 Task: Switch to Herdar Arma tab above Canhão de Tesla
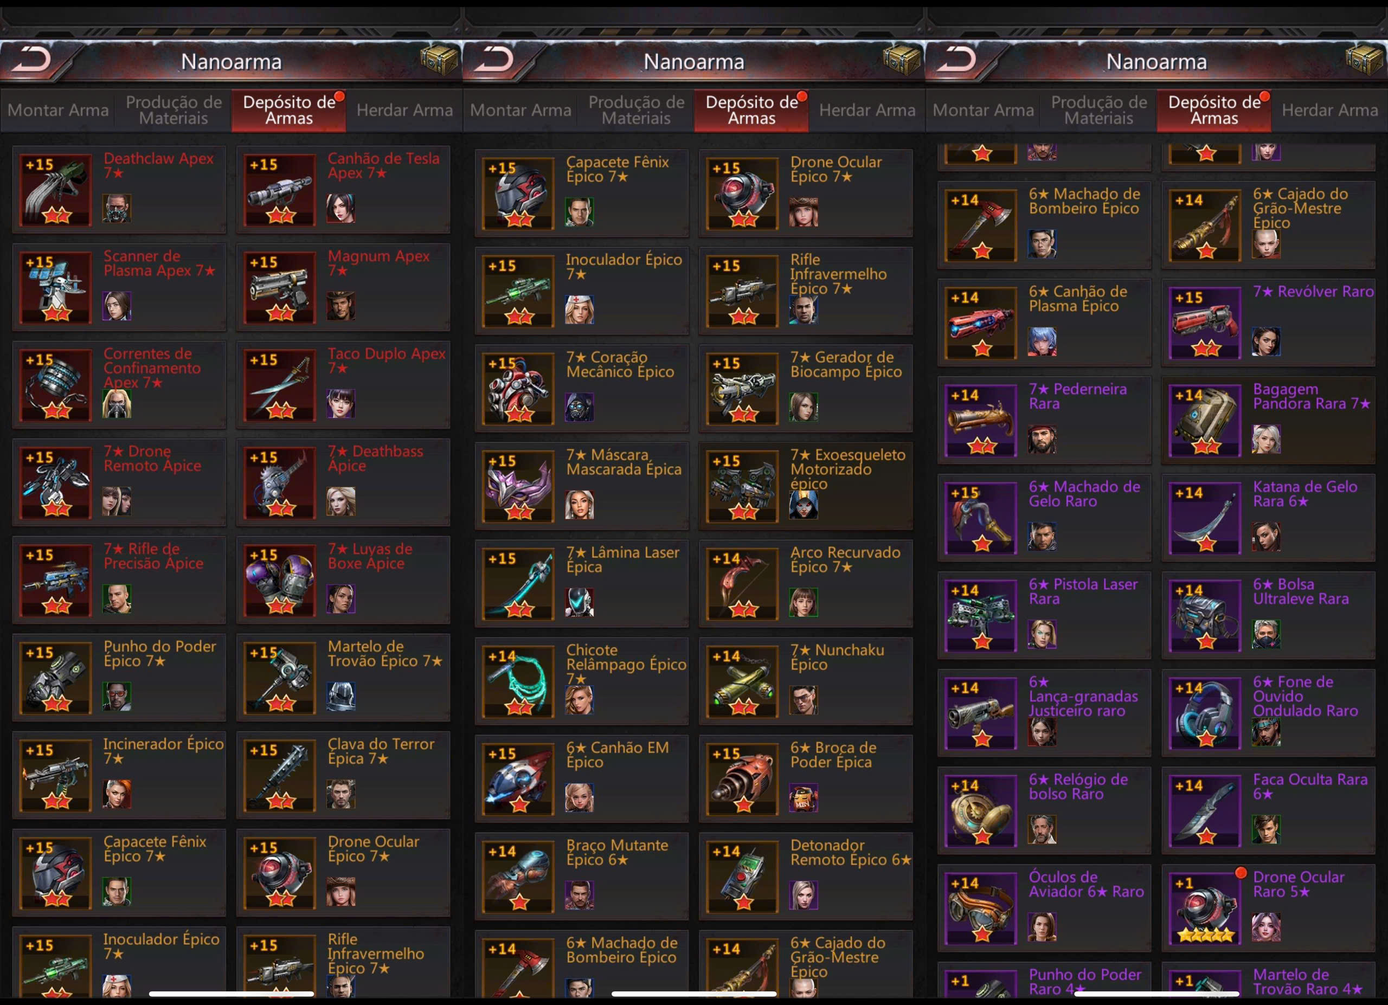[x=404, y=110]
